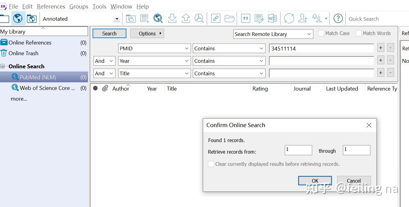The width and height of the screenshot is (409, 207).
Task: Click Find Full Text PDF icon
Action: pos(199,19)
